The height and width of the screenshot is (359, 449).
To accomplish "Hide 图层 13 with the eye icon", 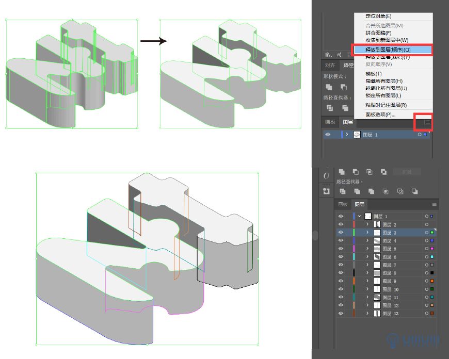I will 341,313.
